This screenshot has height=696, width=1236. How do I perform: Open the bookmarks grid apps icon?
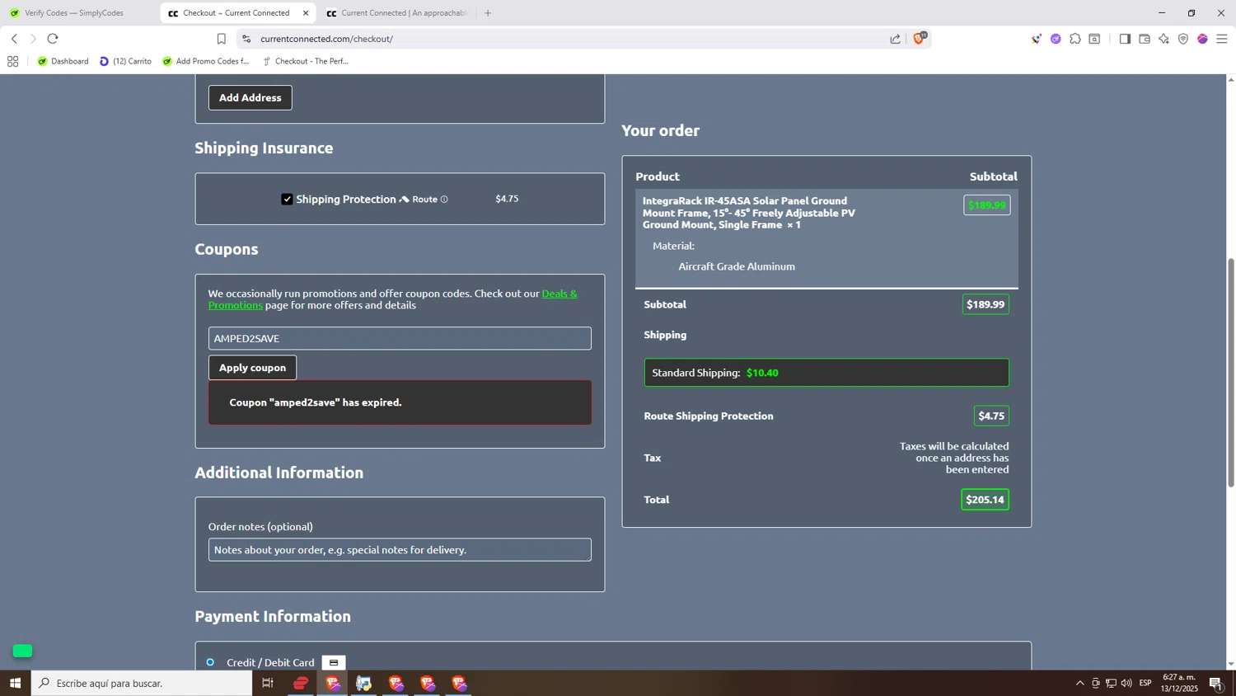(x=12, y=61)
